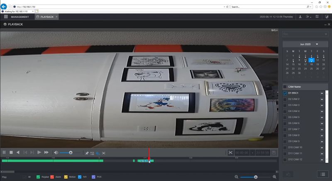Open the Jun 2020 month dropdown
The height and width of the screenshot is (181, 332).
coord(317,44)
